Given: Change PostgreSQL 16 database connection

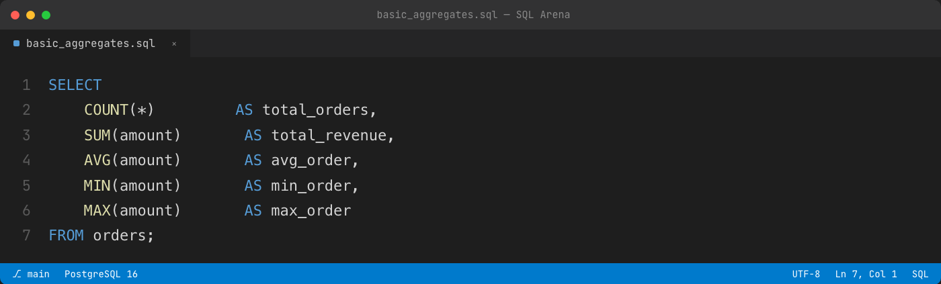Looking at the screenshot, I should pos(101,274).
